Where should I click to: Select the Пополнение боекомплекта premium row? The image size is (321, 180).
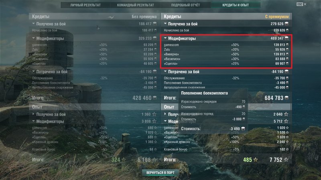coord(226,83)
